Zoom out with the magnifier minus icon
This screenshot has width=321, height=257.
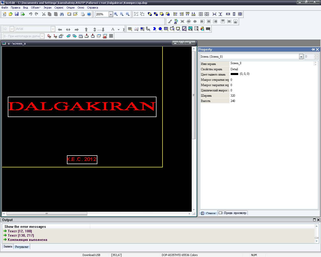(x=122, y=14)
